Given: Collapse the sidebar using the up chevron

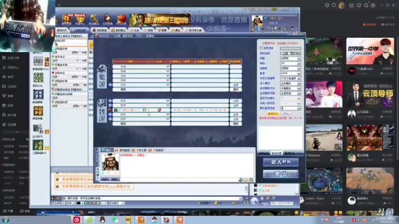Looking at the screenshot, I should pyautogui.click(x=16, y=132).
